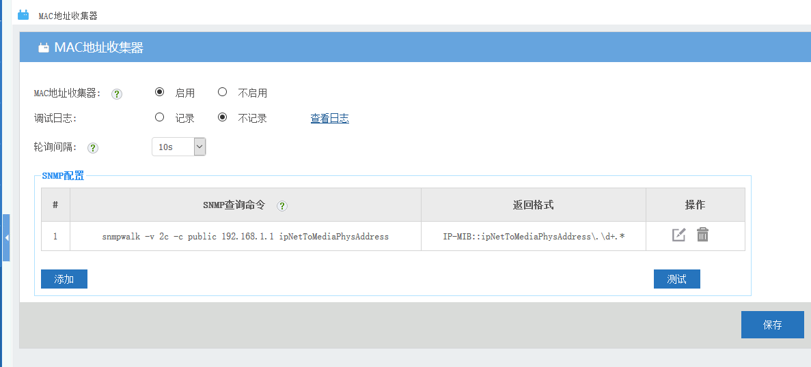Click the help icon next to 轮询间隔
The image size is (811, 367).
[x=93, y=147]
